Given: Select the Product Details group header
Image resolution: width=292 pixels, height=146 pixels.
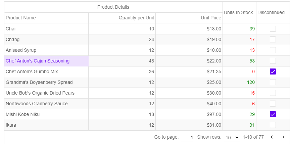Looking at the screenshot, I should (113, 7).
